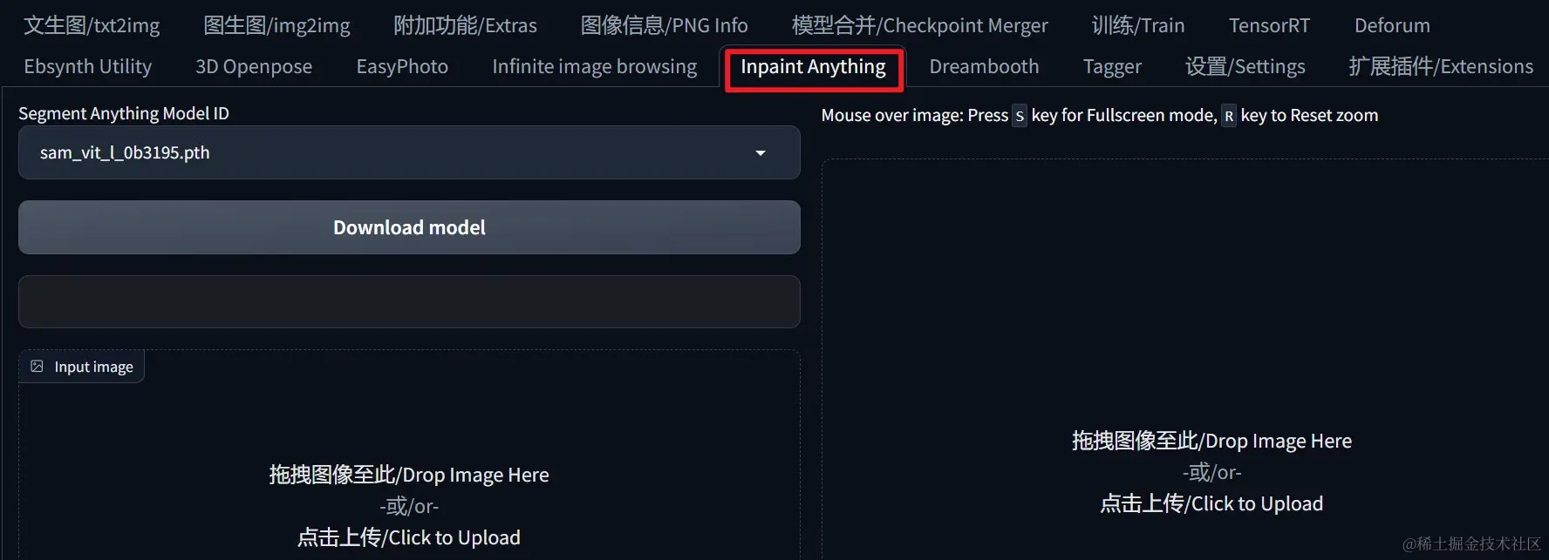Open the Settings tab
The width and height of the screenshot is (1549, 560).
(x=1245, y=66)
